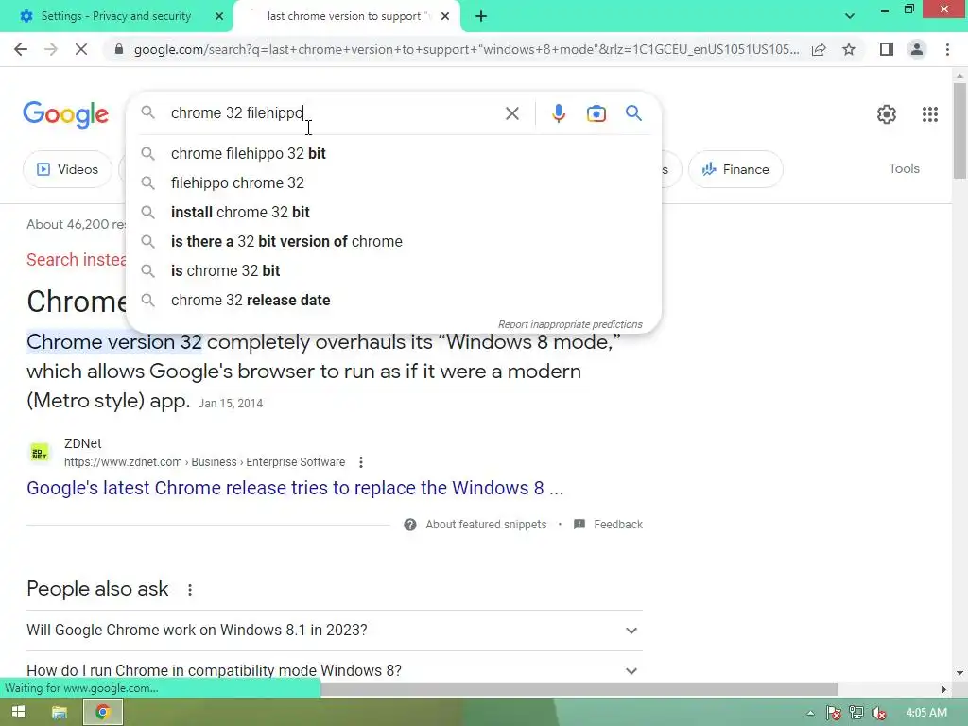Click the share this page icon
The width and height of the screenshot is (968, 726).
[819, 49]
